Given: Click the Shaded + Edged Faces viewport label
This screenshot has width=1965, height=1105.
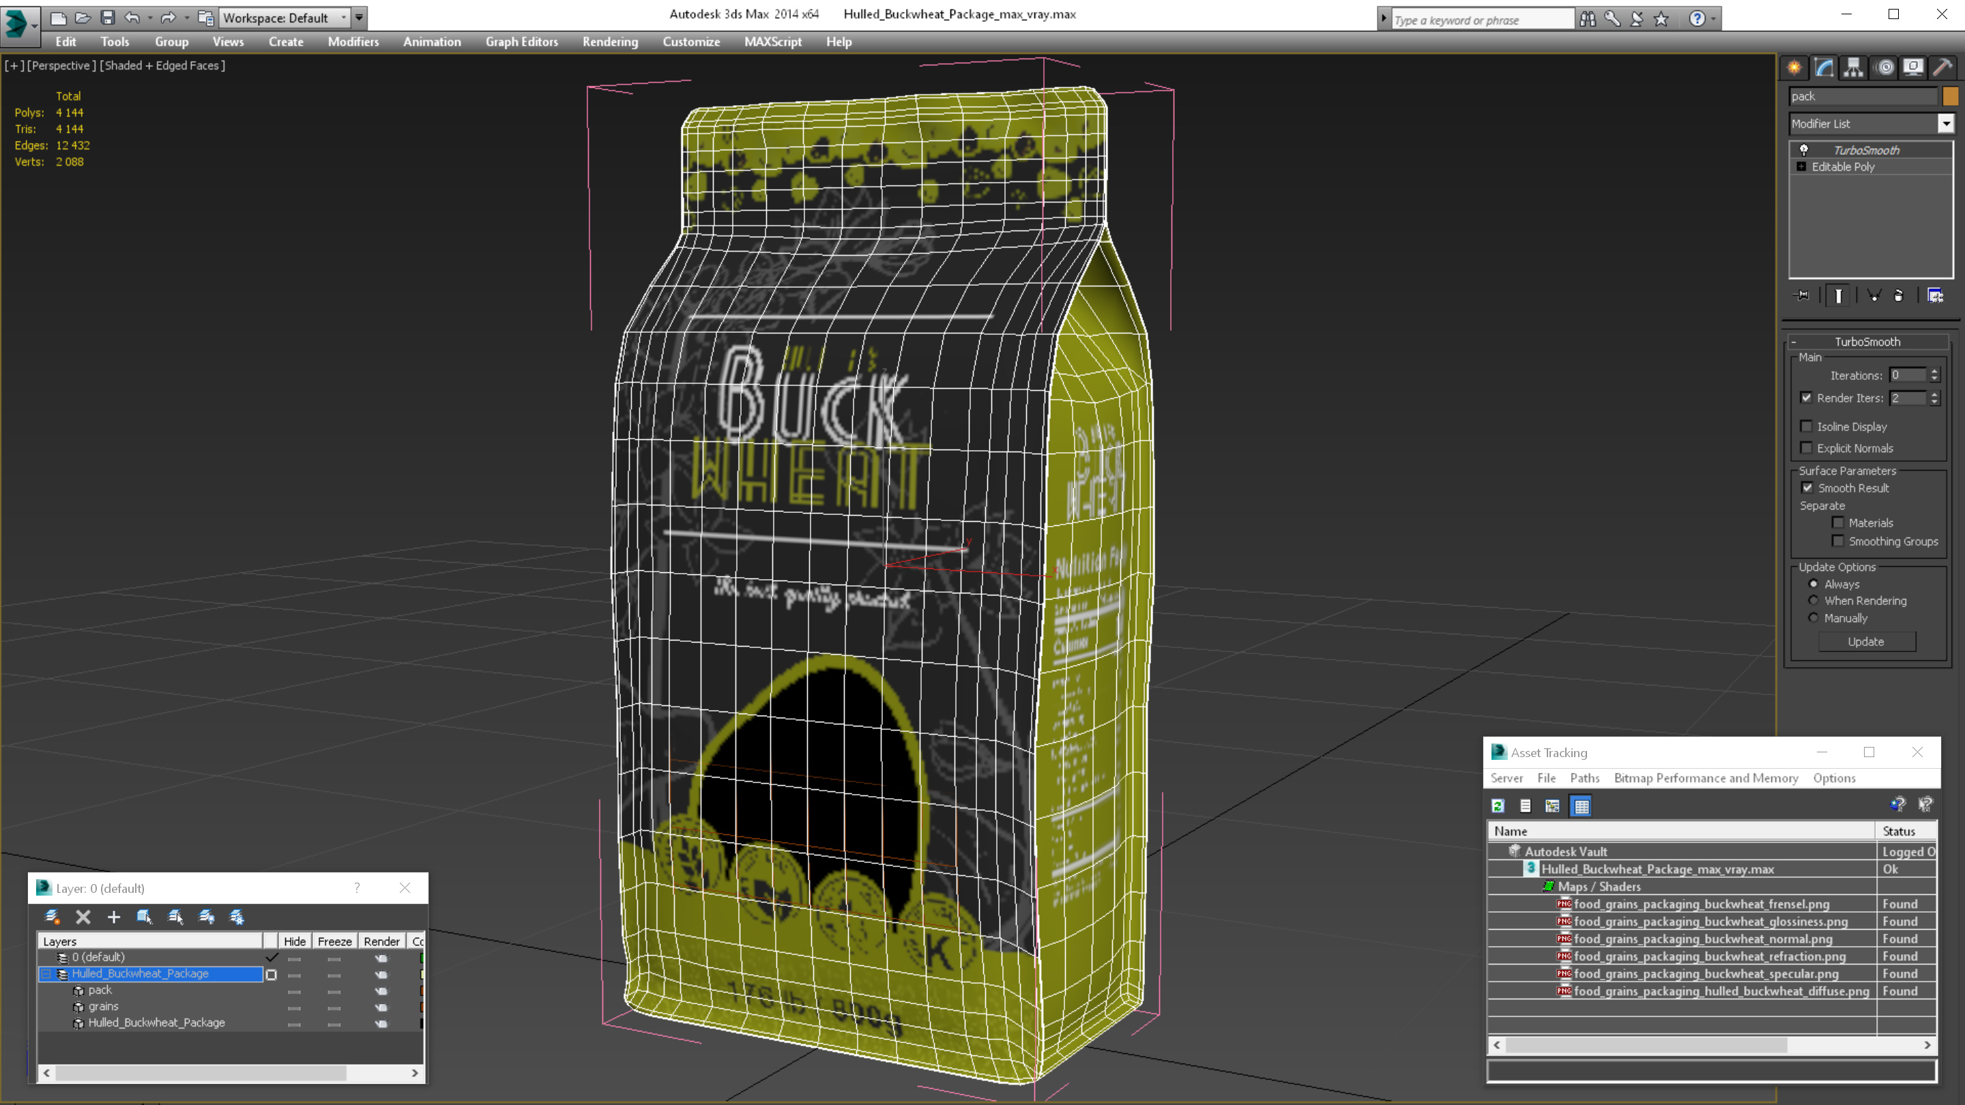Looking at the screenshot, I should [x=162, y=65].
